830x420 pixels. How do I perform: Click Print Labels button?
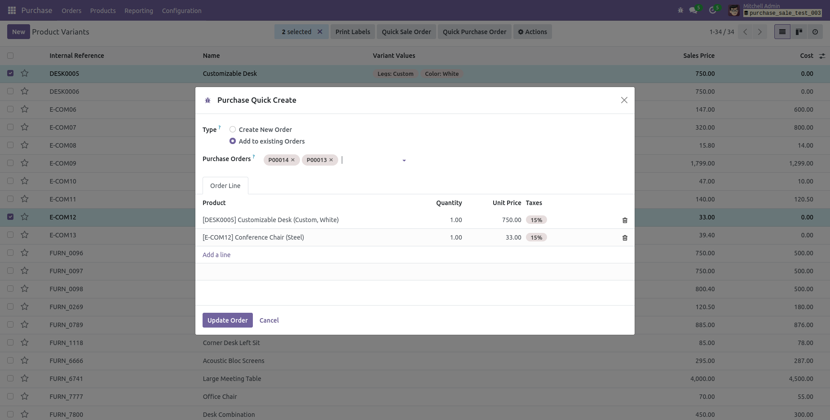pos(353,32)
